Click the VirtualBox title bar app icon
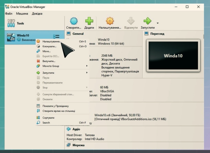The image size is (210, 153). pos(7,7)
